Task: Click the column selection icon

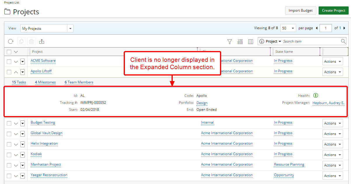Action: pyautogui.click(x=250, y=42)
